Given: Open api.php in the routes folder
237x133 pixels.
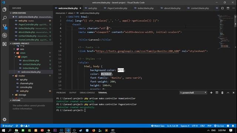Looking at the screenshot, I should coord(24,79).
